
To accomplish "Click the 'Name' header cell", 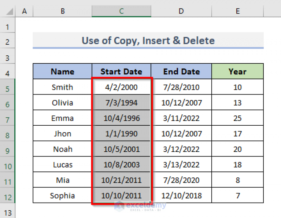I will [x=62, y=71].
